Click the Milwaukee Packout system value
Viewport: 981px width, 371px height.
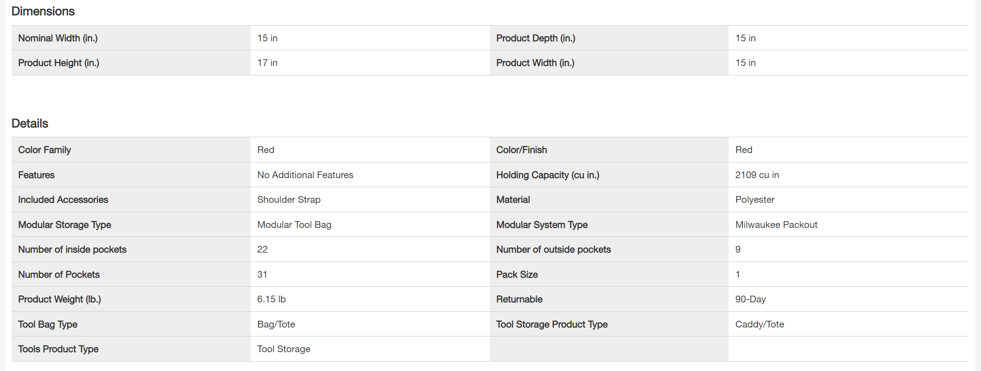pos(776,225)
